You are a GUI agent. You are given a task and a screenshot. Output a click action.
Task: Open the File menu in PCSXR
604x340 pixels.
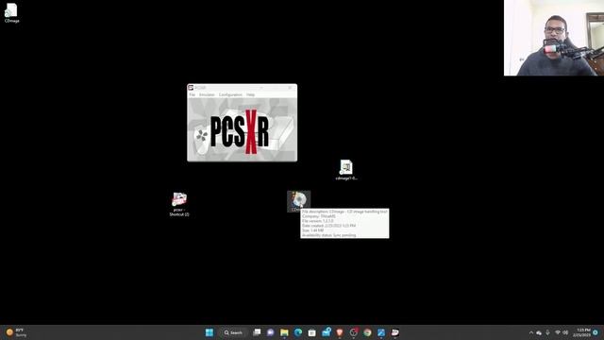coord(193,94)
